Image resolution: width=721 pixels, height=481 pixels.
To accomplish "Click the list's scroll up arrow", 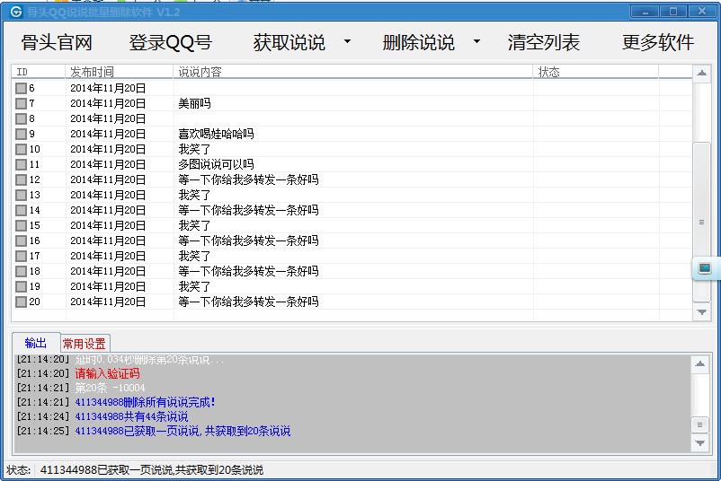I will (x=702, y=73).
